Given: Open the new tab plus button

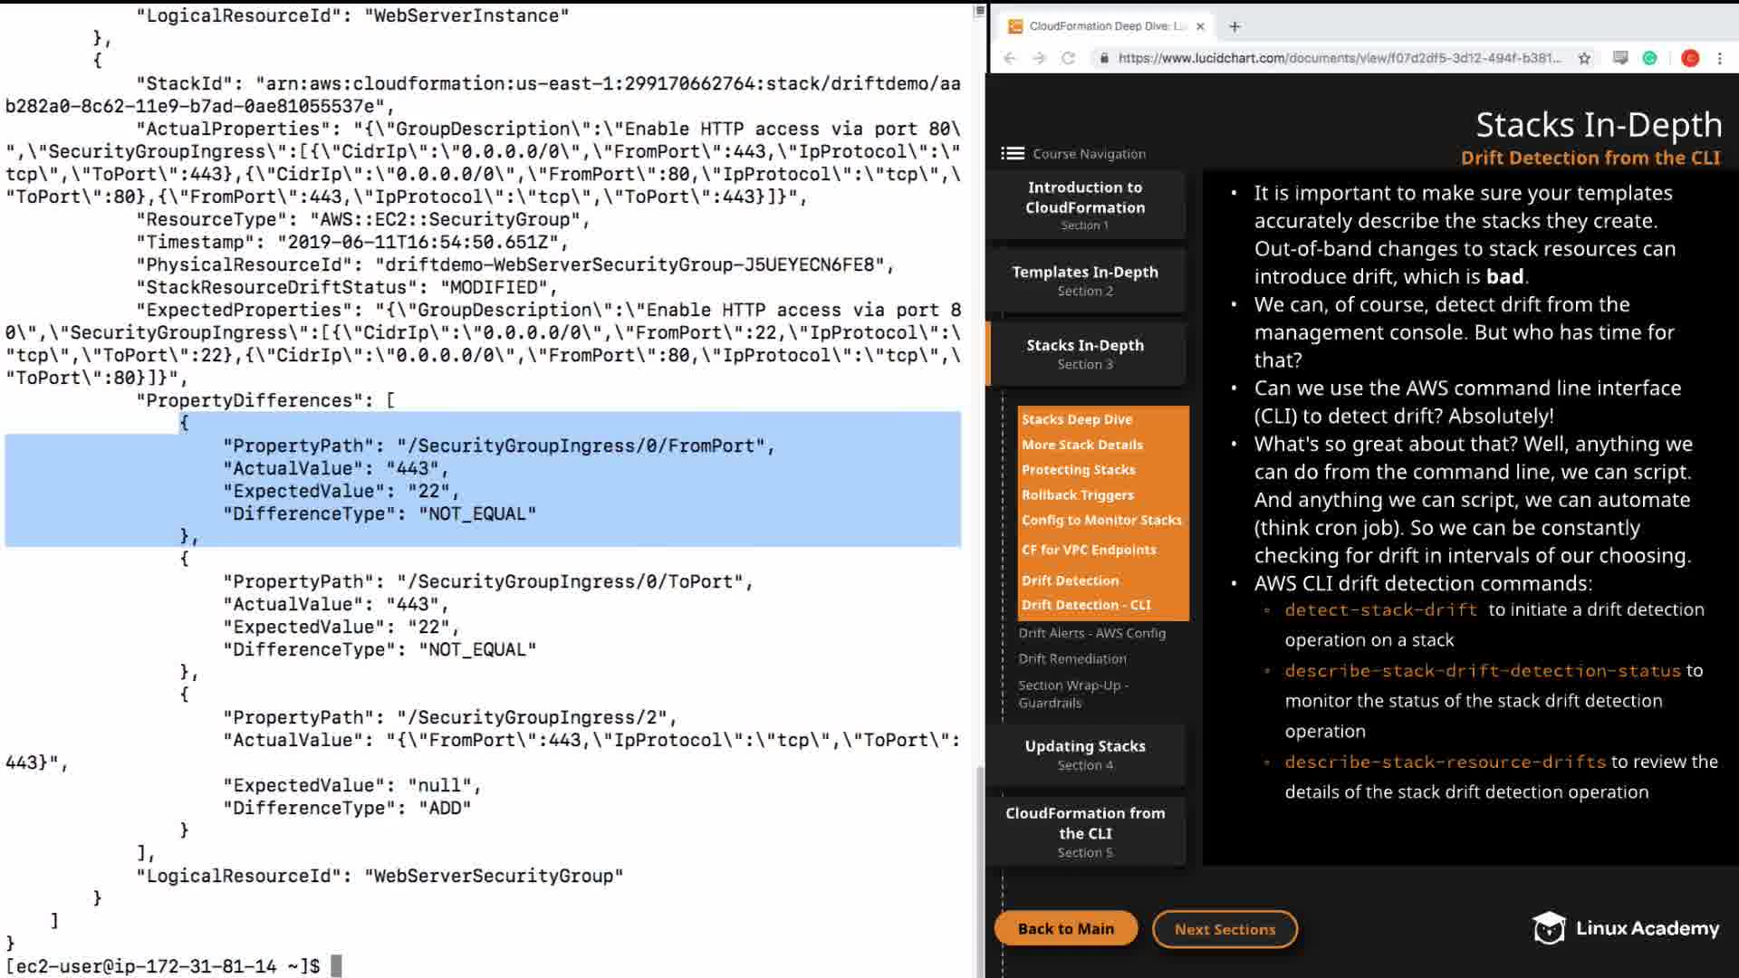Looking at the screenshot, I should point(1235,26).
